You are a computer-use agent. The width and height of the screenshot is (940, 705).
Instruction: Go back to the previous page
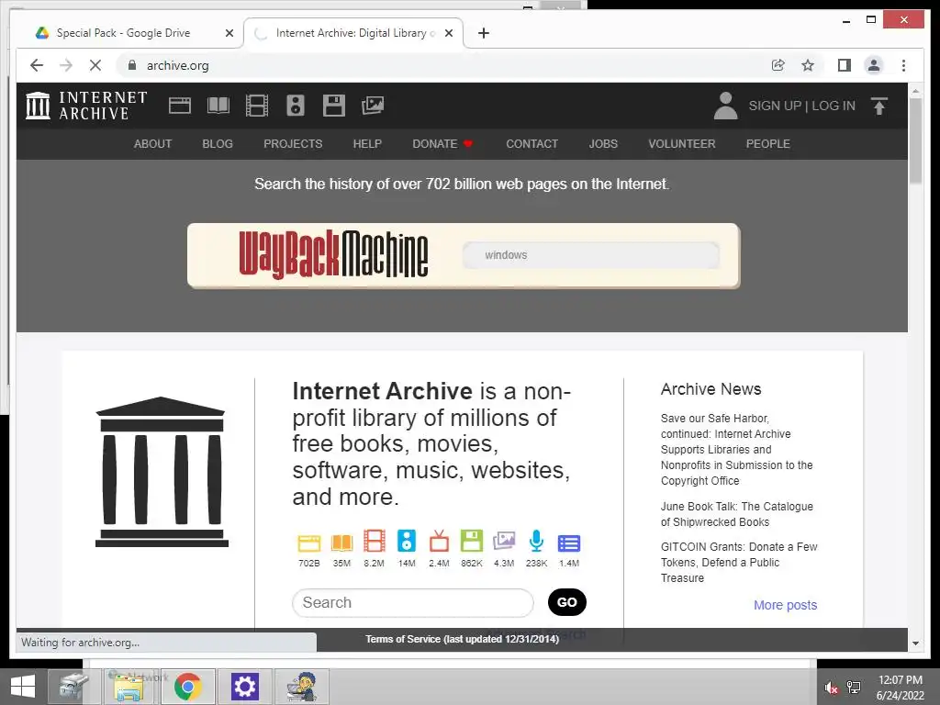[x=37, y=65]
